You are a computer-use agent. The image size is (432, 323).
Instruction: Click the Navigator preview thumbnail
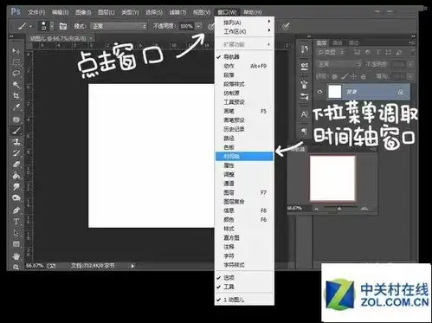332,178
